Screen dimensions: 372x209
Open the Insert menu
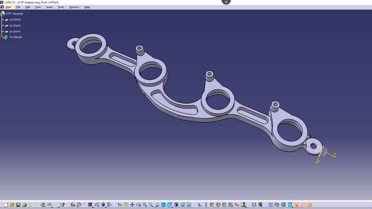tap(49, 7)
